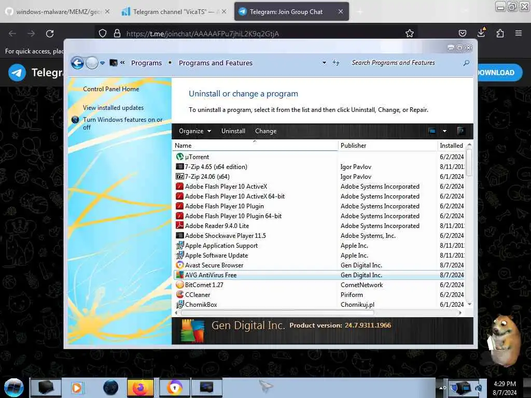
Task: Expand the view options dropdown arrow
Action: (444, 131)
